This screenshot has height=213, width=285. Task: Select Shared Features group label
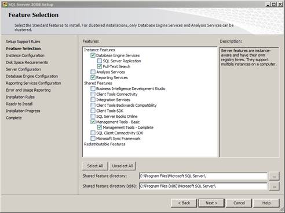pyautogui.click(x=98, y=83)
